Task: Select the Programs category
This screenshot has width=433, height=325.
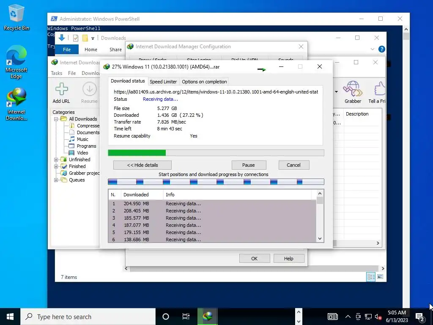Action: (x=82, y=146)
